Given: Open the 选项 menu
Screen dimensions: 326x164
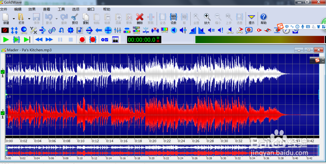Looking at the screenshot, I should click(x=76, y=9).
